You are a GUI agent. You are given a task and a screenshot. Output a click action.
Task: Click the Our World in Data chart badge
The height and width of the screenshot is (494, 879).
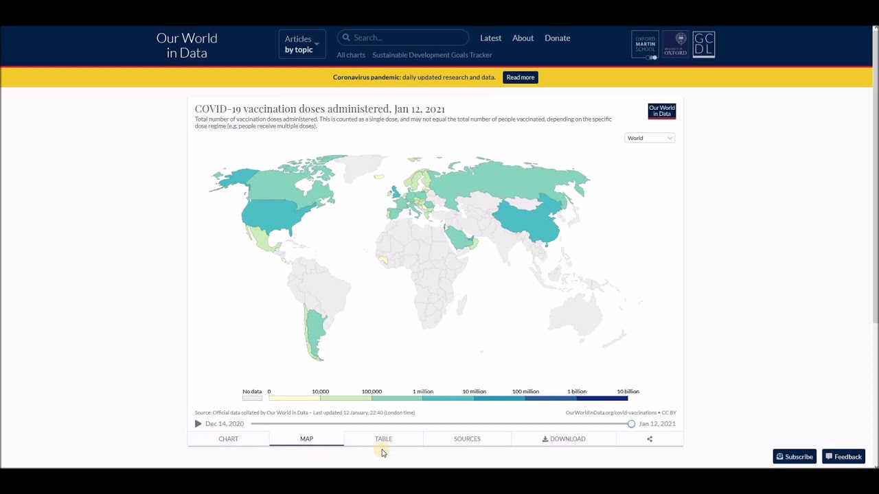[x=661, y=111]
